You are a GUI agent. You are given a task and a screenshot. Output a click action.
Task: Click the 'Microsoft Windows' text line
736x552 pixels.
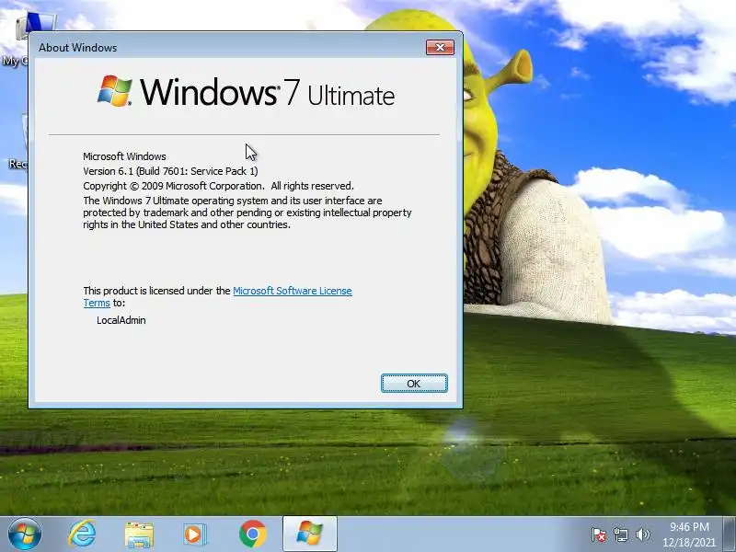point(124,156)
